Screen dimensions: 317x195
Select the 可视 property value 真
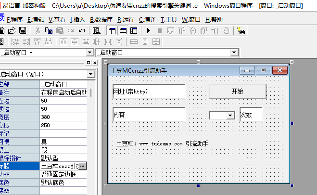pyautogui.click(x=63, y=142)
